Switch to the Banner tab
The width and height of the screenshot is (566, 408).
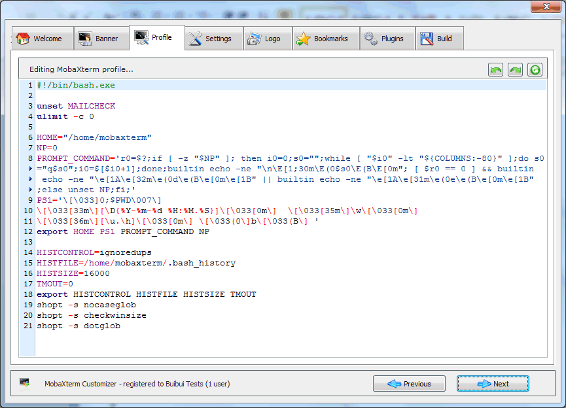[x=101, y=38]
